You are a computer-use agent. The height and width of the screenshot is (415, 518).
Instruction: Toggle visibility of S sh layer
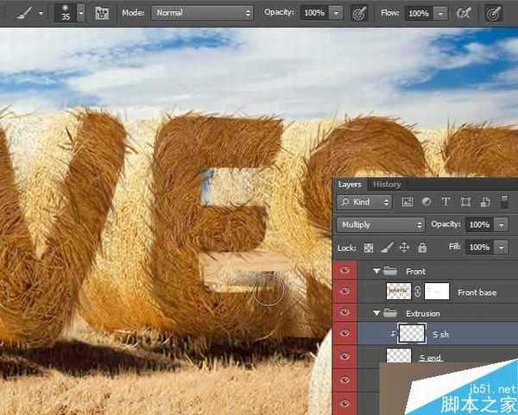point(346,335)
